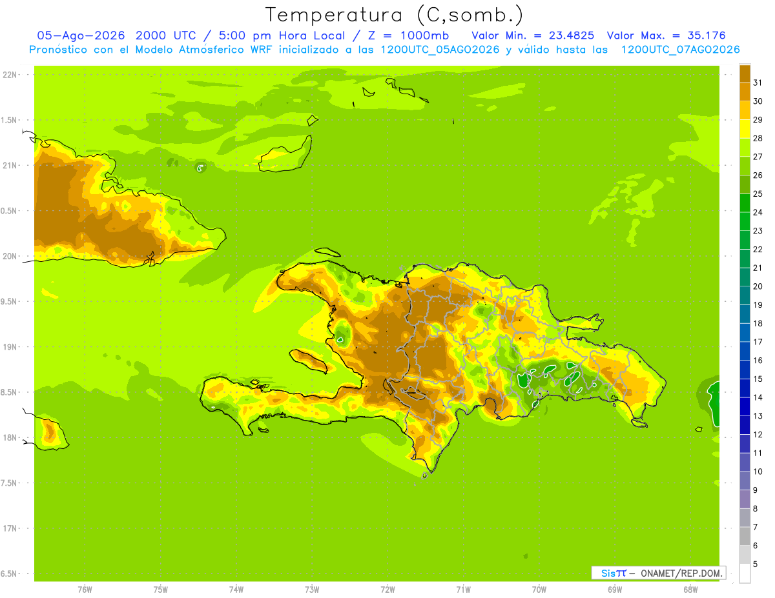775x598 pixels.
Task: Pick the yellow swatch between 28 and 29
Action: 745,129
